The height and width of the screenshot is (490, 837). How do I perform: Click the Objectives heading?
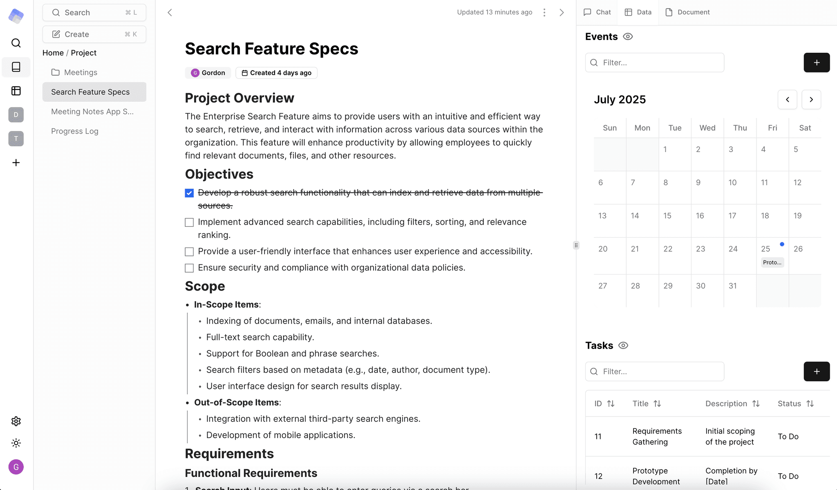(x=219, y=174)
